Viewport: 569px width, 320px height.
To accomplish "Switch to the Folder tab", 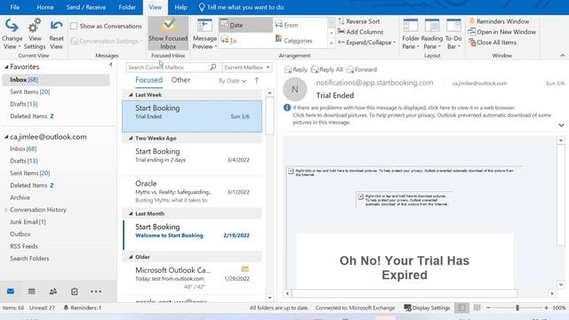I will 127,7.
